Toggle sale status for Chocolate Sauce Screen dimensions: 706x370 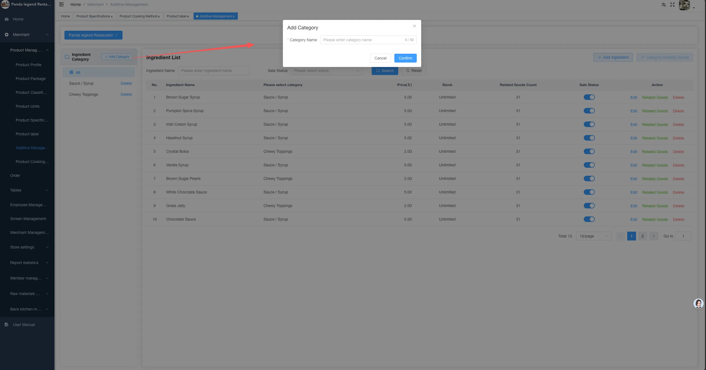tap(589, 219)
